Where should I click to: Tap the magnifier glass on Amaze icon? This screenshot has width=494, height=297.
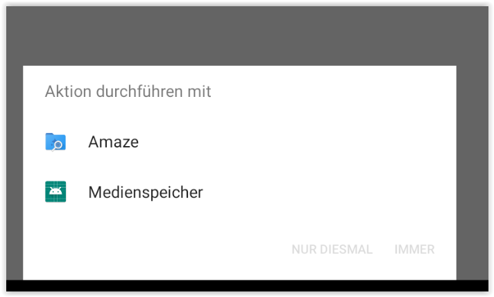click(58, 145)
